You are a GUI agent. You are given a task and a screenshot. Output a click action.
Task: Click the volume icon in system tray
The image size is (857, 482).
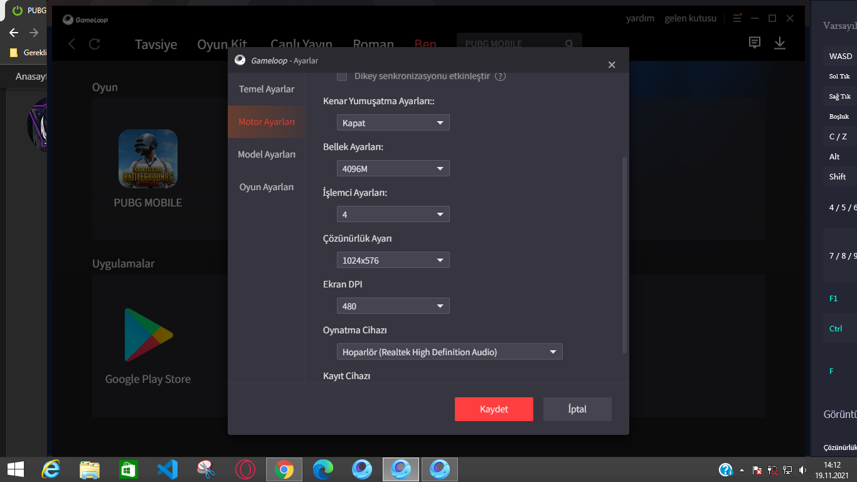coord(803,469)
